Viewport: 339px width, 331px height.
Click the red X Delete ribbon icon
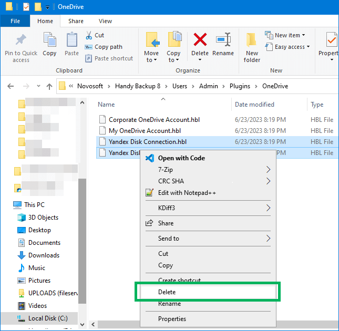[200, 39]
